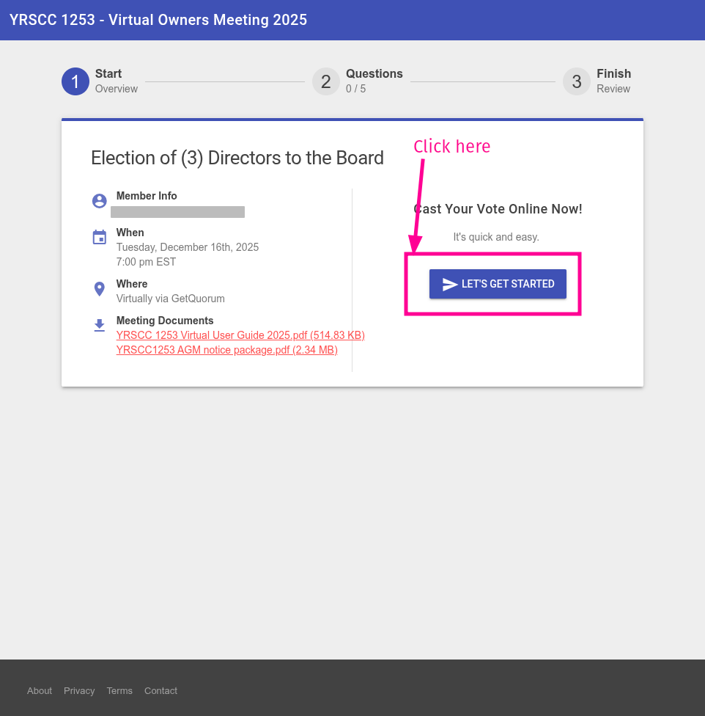The width and height of the screenshot is (705, 716).
Task: Click the download icon beside Meeting Documents
Action: (100, 325)
